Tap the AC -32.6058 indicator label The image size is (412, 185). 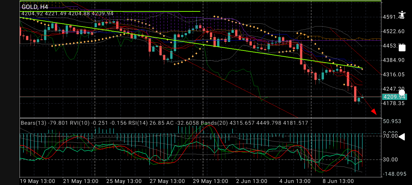pos(183,123)
